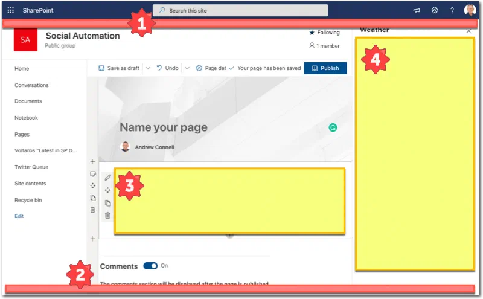
Task: Open Conversations in site navigation
Action: (31, 85)
